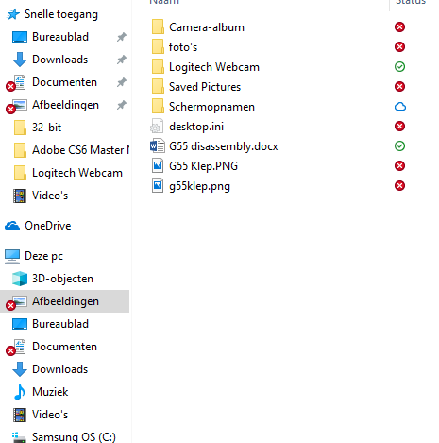Click the cloud status icon for Schermopnamen

tap(400, 107)
